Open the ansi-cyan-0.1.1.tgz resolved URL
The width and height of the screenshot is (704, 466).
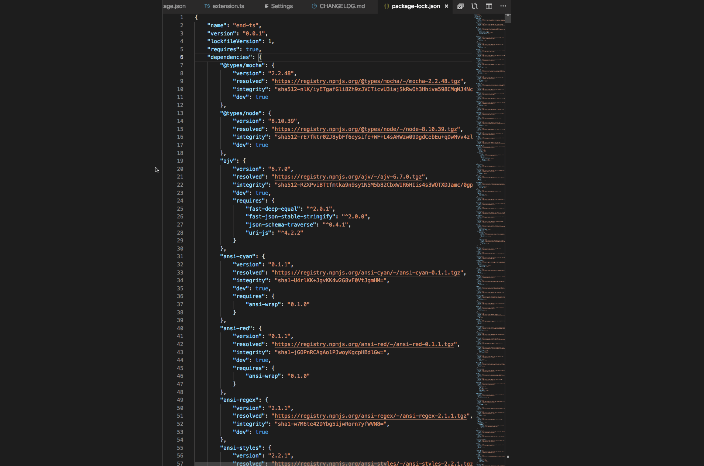coord(367,273)
